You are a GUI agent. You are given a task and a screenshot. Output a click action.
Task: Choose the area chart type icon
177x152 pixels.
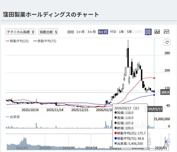[x=157, y=32]
